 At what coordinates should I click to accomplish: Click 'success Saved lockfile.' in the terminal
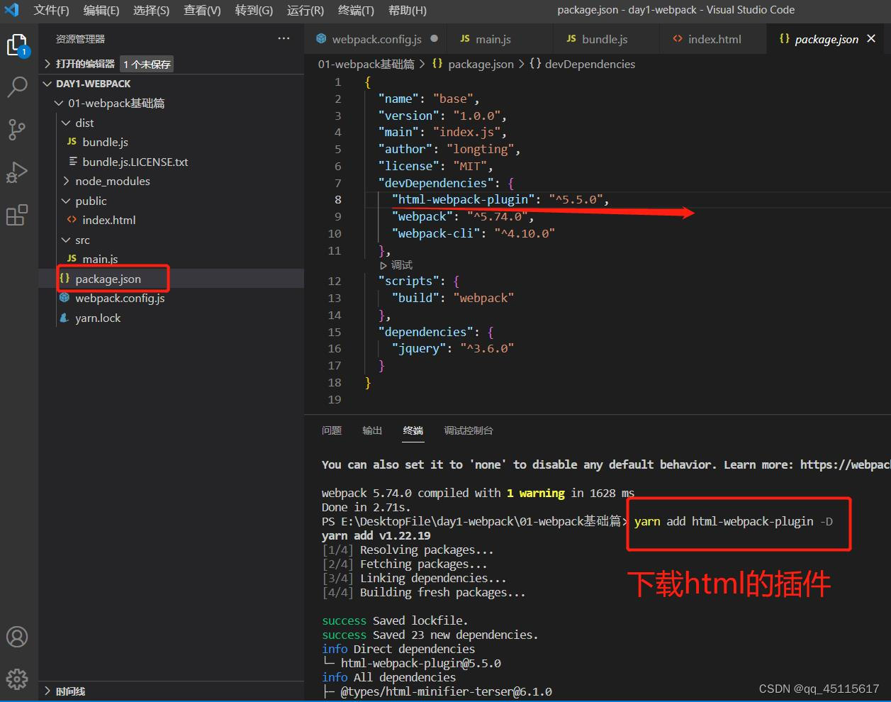click(x=394, y=620)
